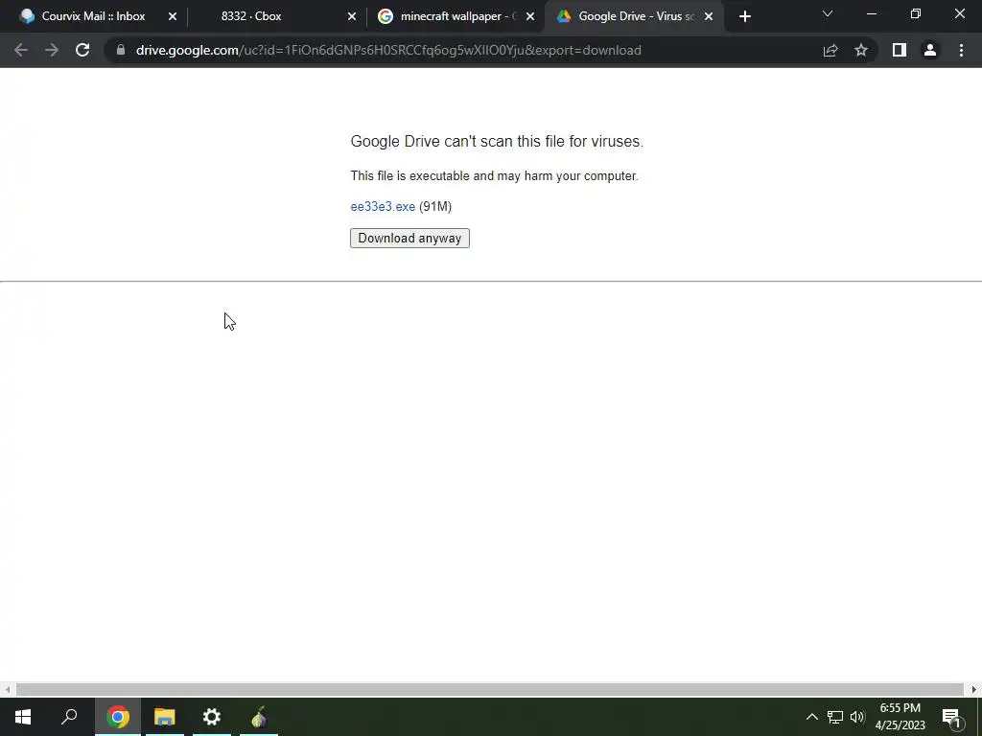Click the executable file warning text
This screenshot has height=736, width=982.
[494, 176]
